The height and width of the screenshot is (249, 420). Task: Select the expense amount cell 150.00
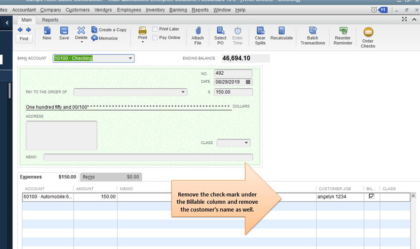click(x=95, y=197)
